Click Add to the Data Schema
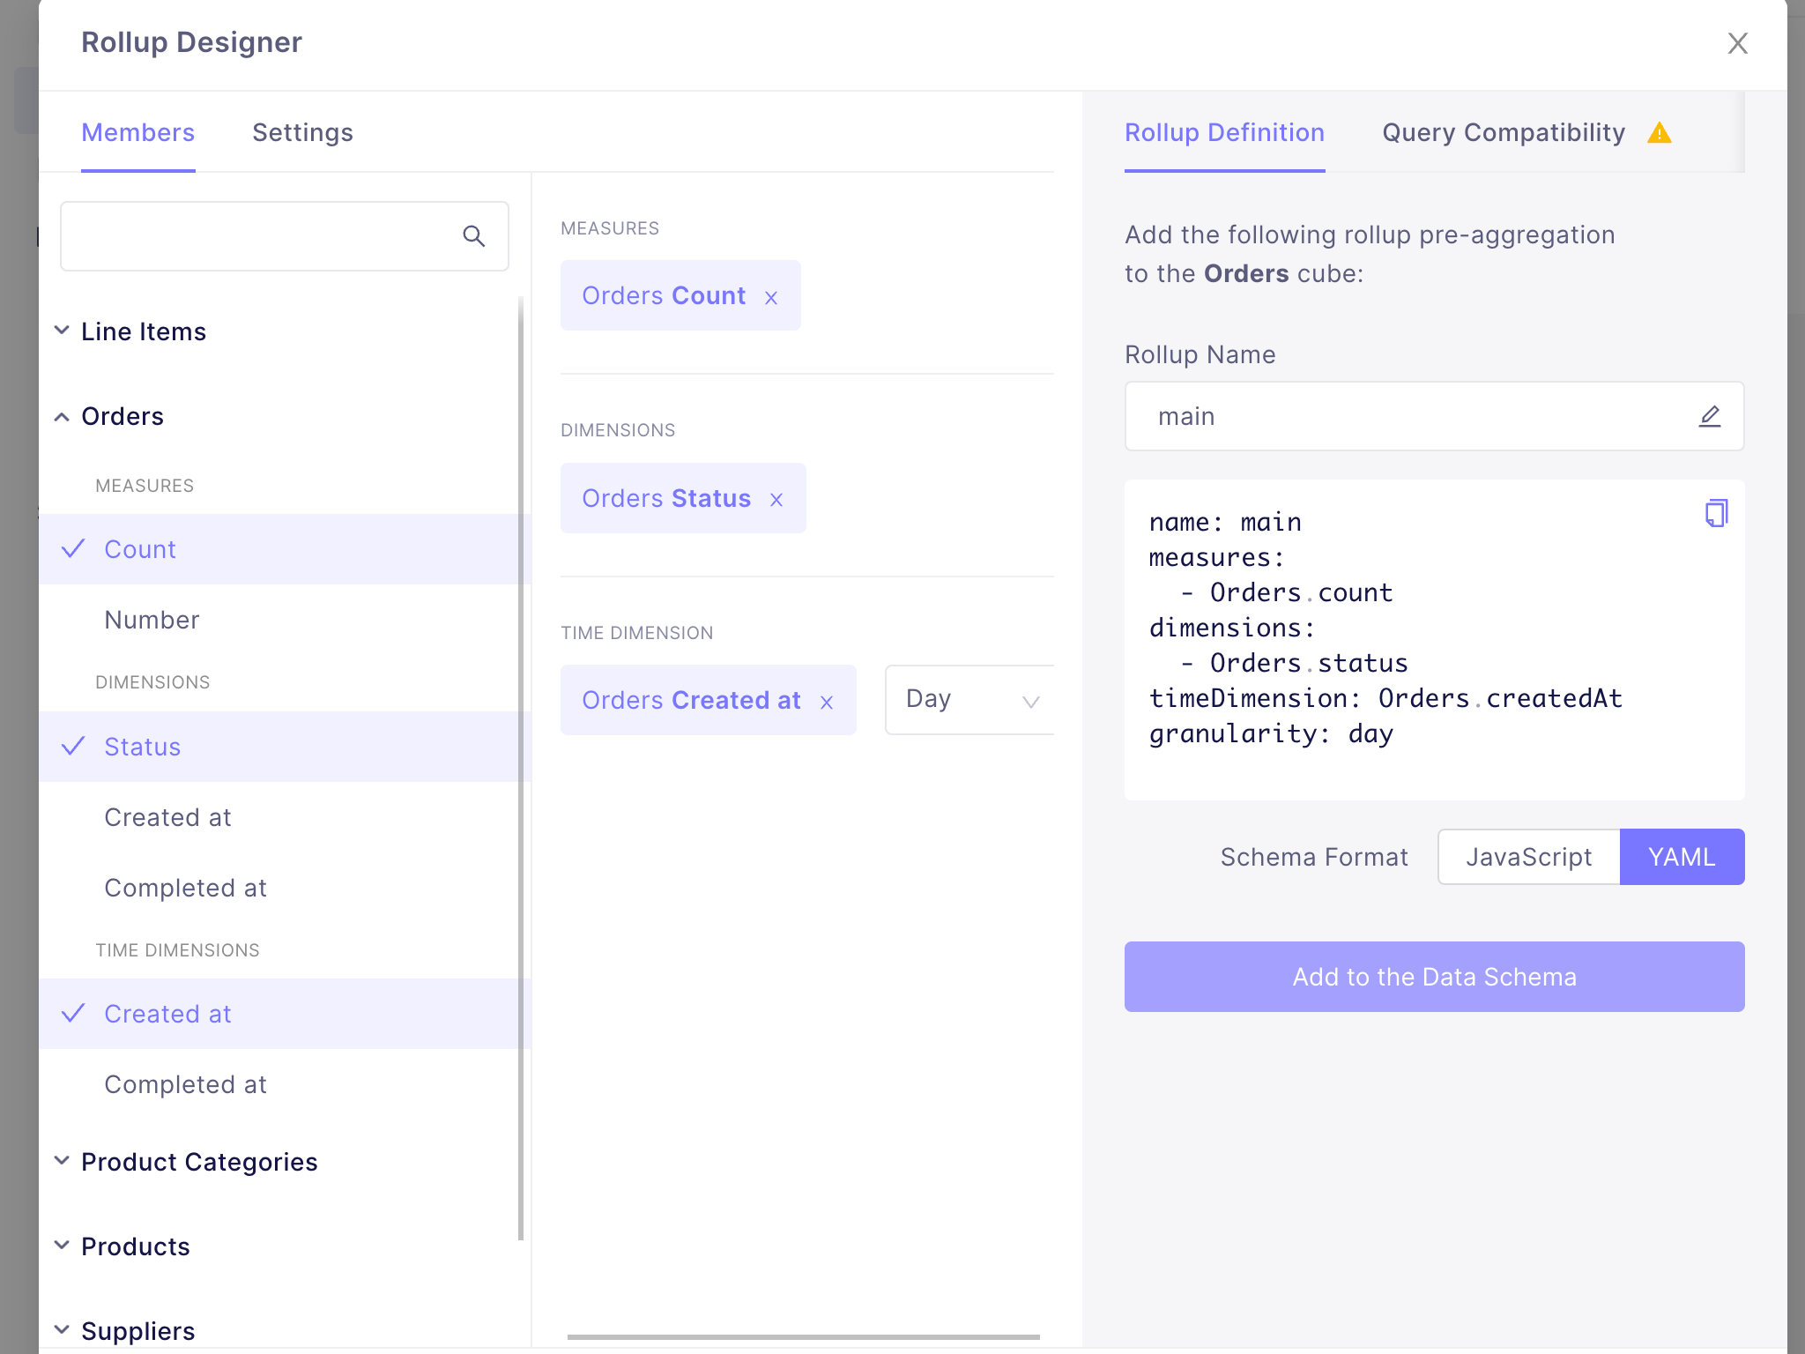Viewport: 1805px width, 1354px height. (x=1434, y=977)
